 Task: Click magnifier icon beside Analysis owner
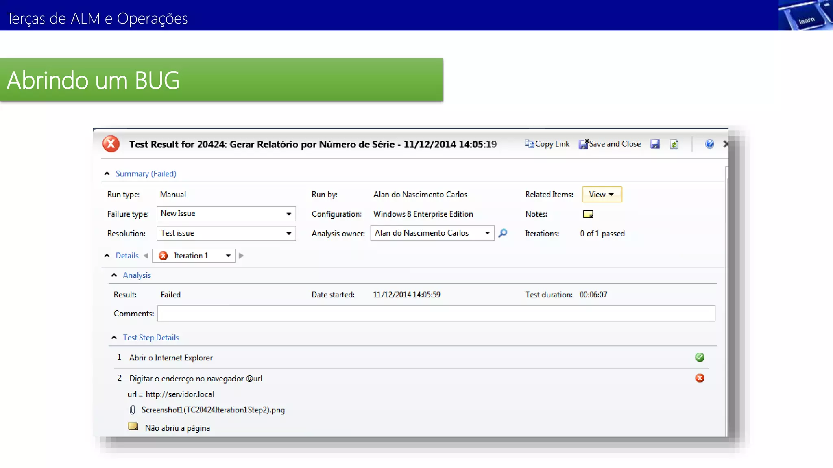point(503,233)
